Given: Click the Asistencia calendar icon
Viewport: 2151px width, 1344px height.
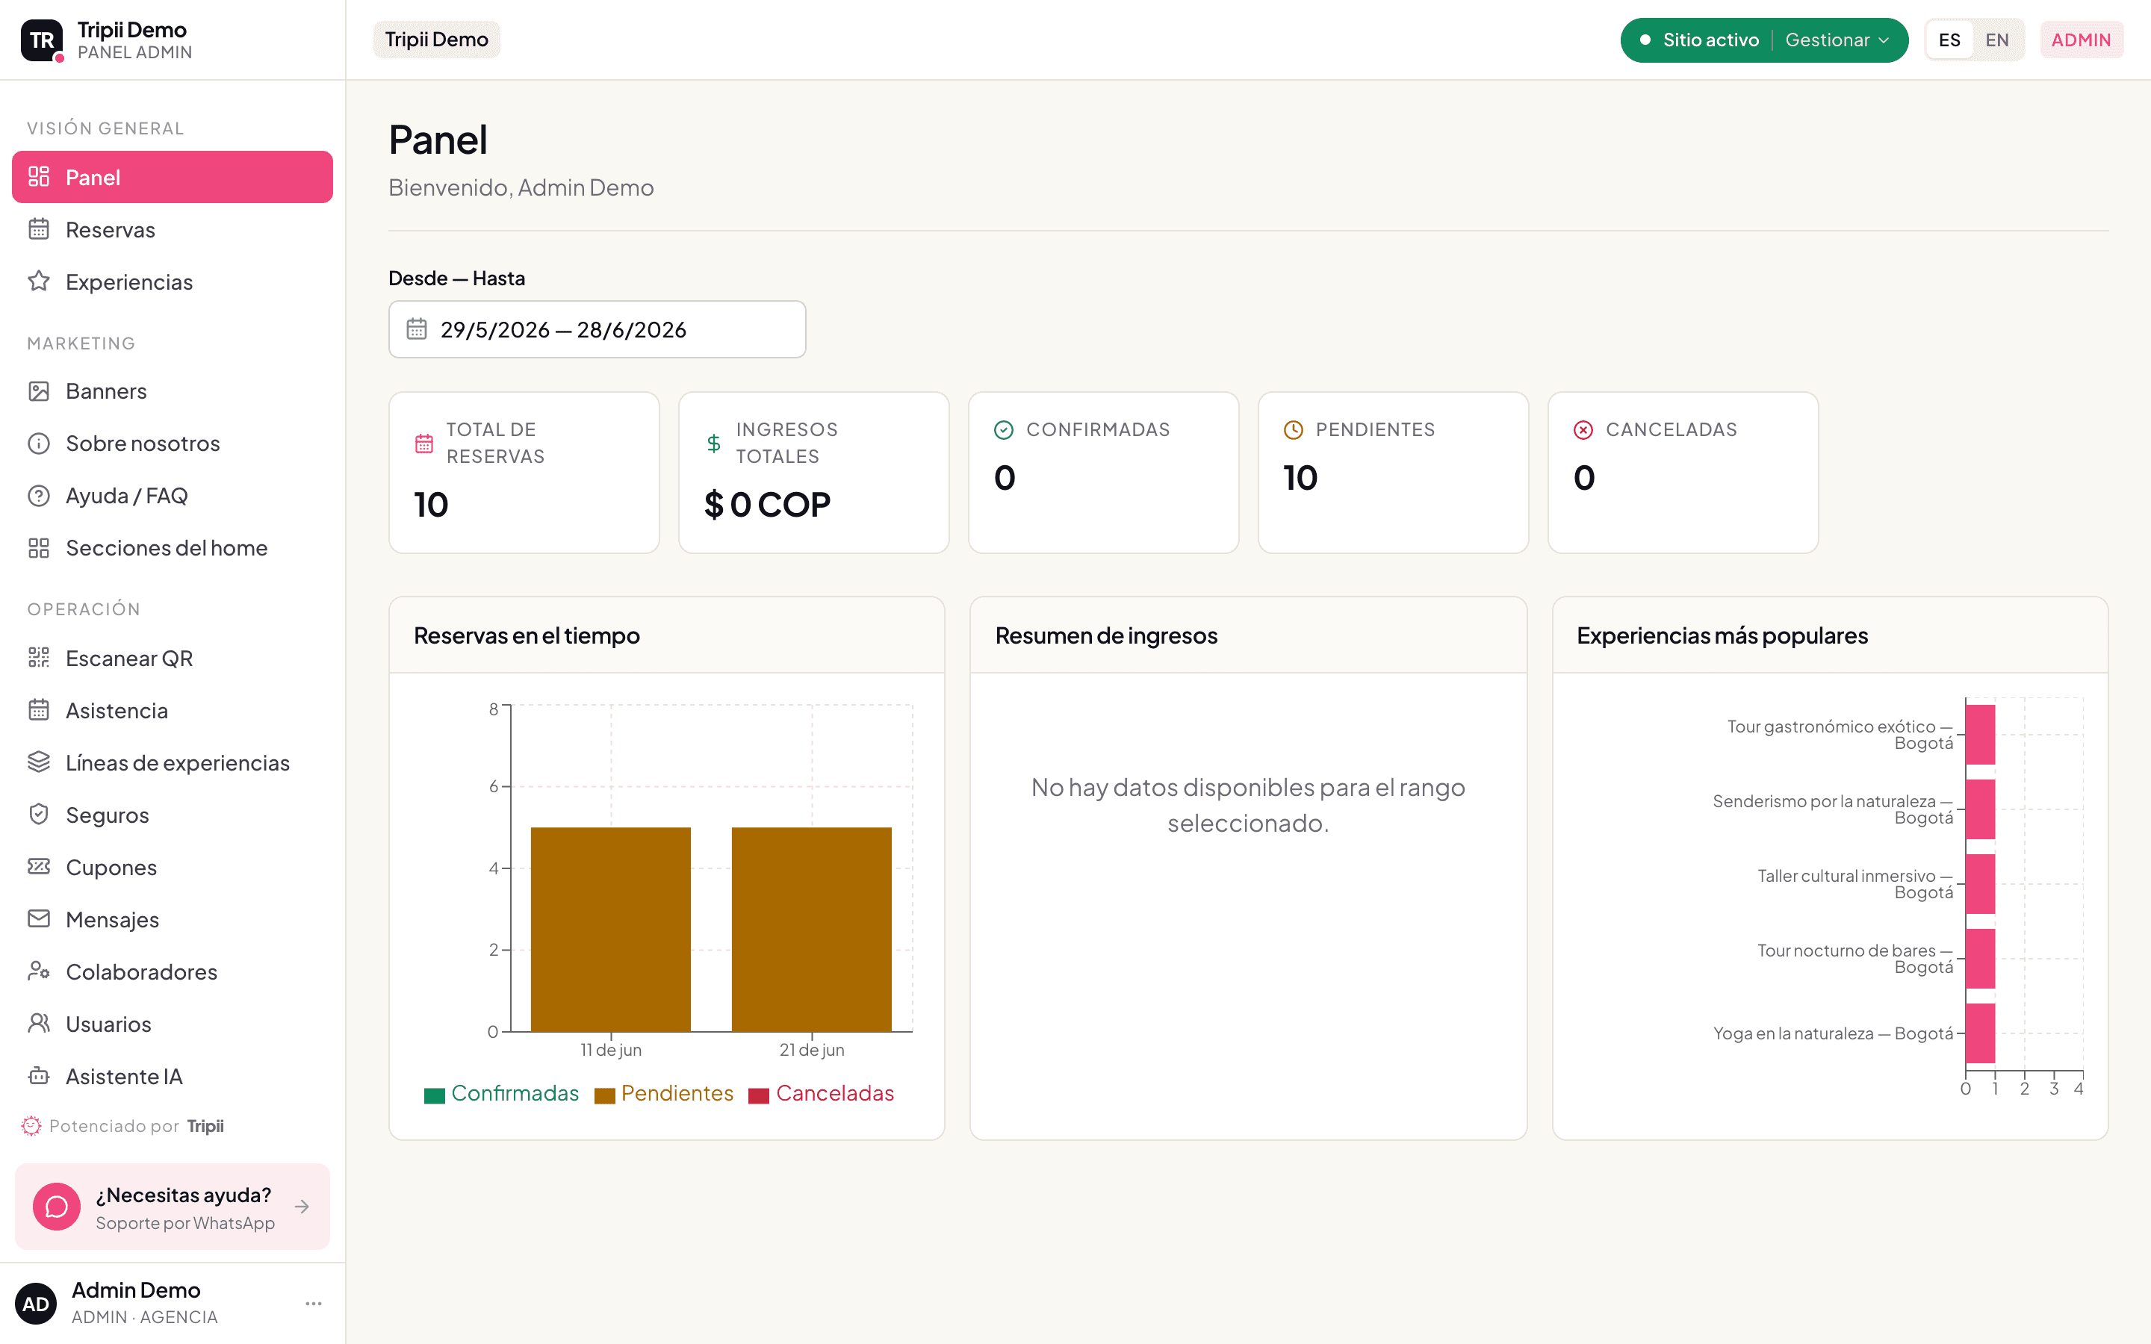Looking at the screenshot, I should tap(38, 710).
